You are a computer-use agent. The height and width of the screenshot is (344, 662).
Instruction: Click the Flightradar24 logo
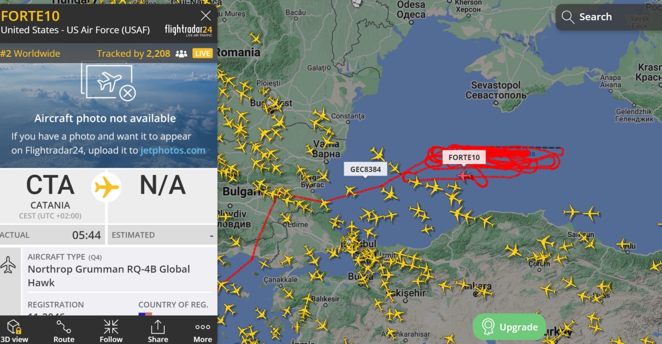point(188,30)
